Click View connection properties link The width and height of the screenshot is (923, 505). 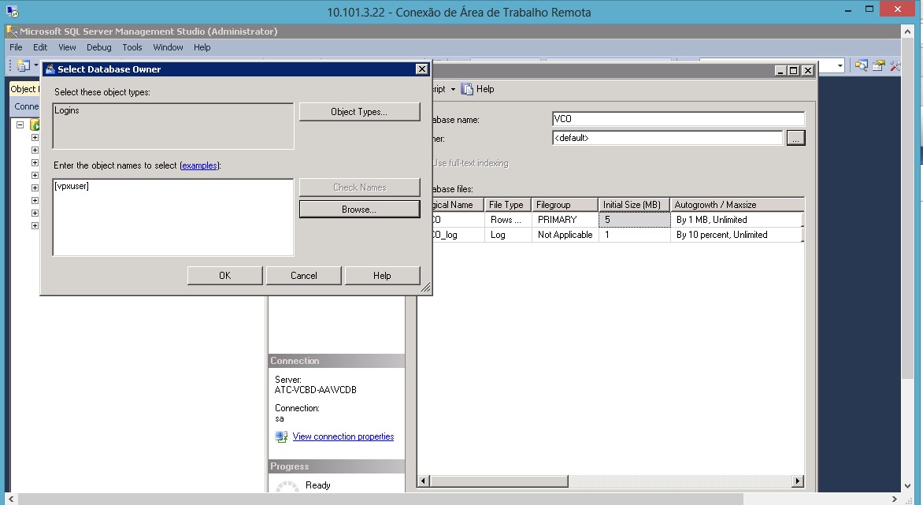343,436
